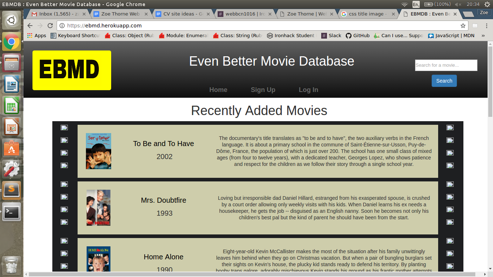This screenshot has height=277, width=493.
Task: Click the Sign Up navigation link
Action: tap(263, 90)
